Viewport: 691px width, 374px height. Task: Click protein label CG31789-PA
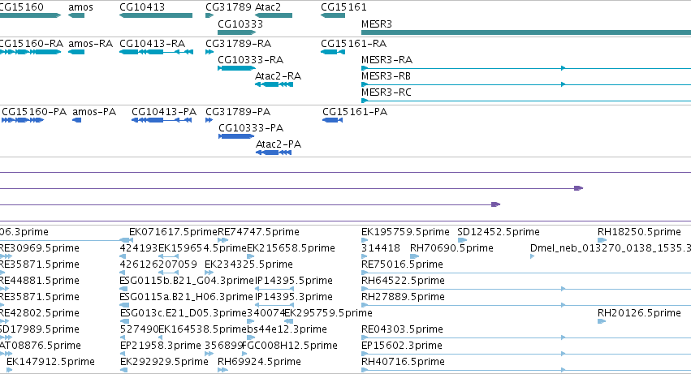(238, 111)
